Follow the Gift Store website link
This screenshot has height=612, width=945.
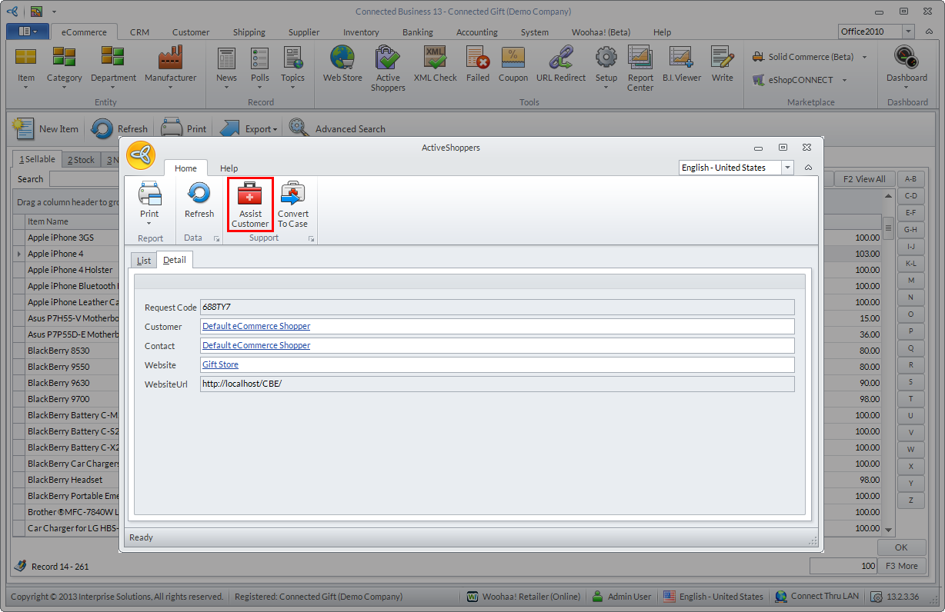(220, 364)
